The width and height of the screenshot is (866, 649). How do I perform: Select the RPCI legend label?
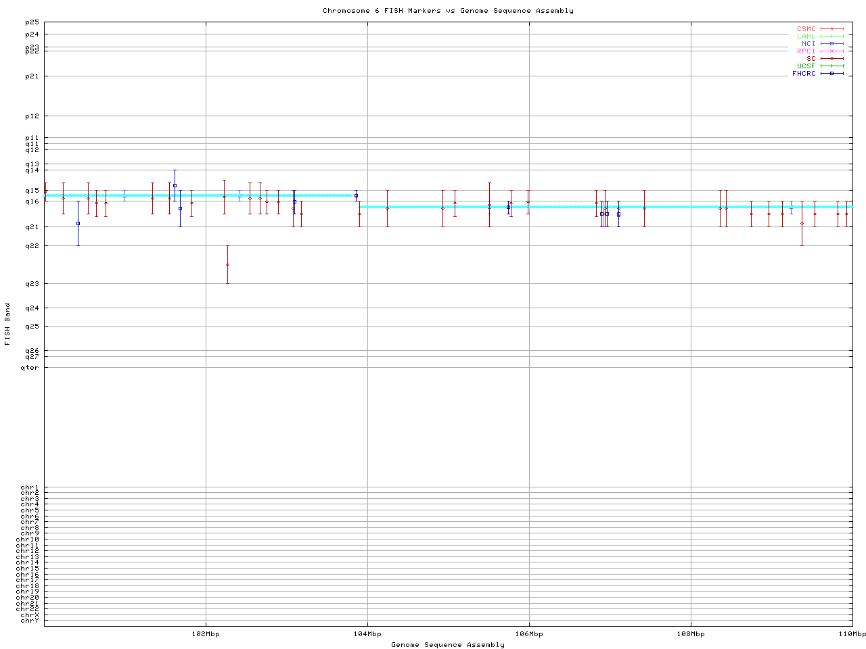pos(806,51)
